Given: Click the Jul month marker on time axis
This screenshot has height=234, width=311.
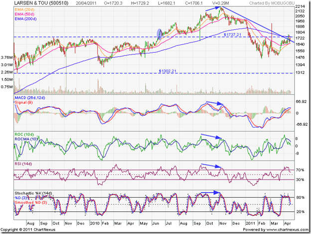Looking at the screenshot, I should [x=168, y=224].
